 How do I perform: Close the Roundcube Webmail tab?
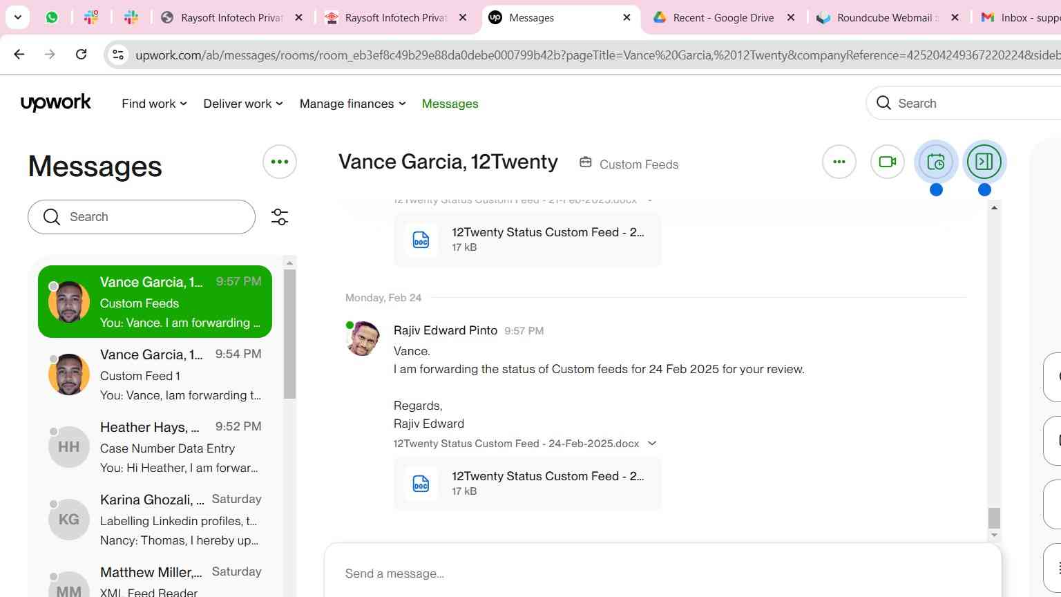coord(955,17)
